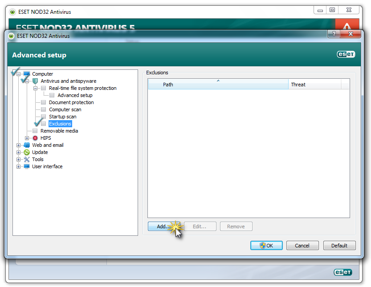Collapse the Antivirus and antispyware node
Viewport: 371px width, 287px height.
pos(27,81)
